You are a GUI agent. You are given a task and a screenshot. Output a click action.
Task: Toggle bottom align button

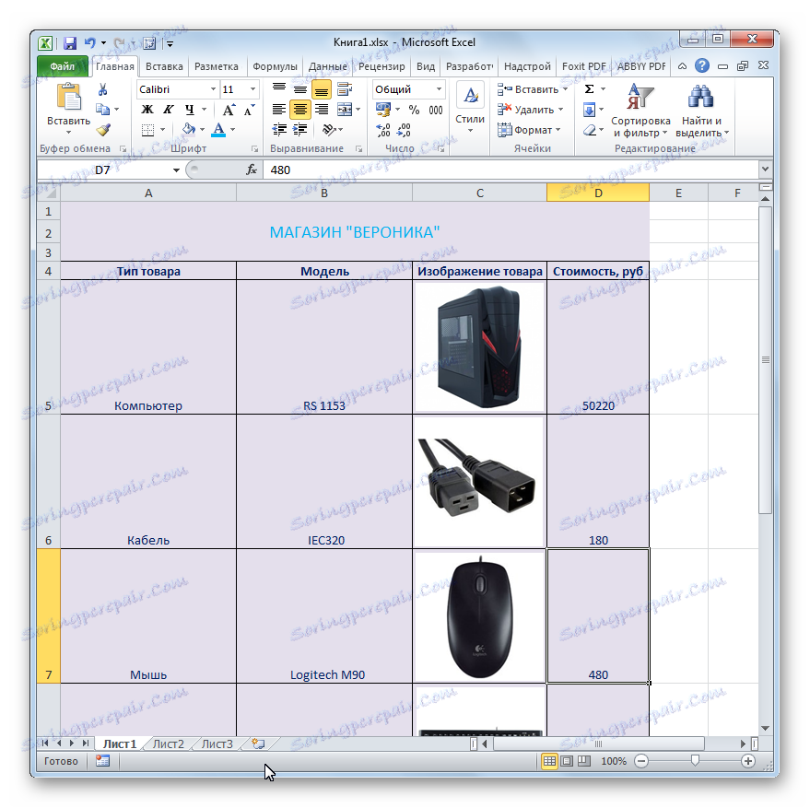322,89
